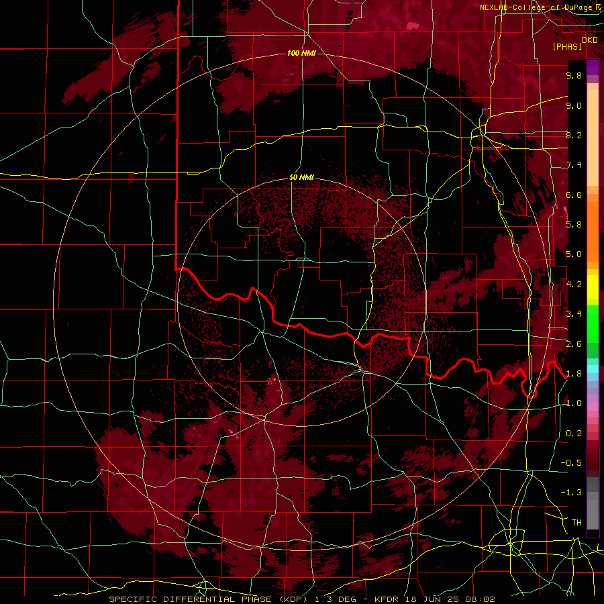Click the yellow band on the color scale

pos(593,287)
